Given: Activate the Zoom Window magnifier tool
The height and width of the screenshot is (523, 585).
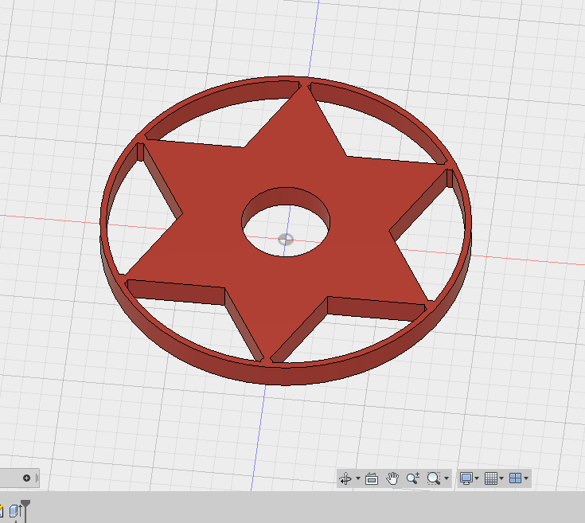Looking at the screenshot, I should (x=434, y=478).
